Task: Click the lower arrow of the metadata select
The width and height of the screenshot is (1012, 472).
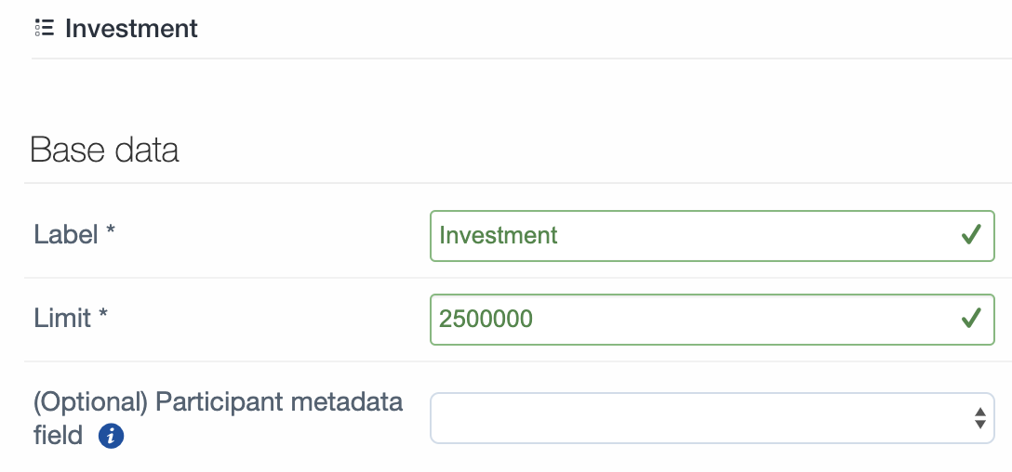Action: point(979,425)
